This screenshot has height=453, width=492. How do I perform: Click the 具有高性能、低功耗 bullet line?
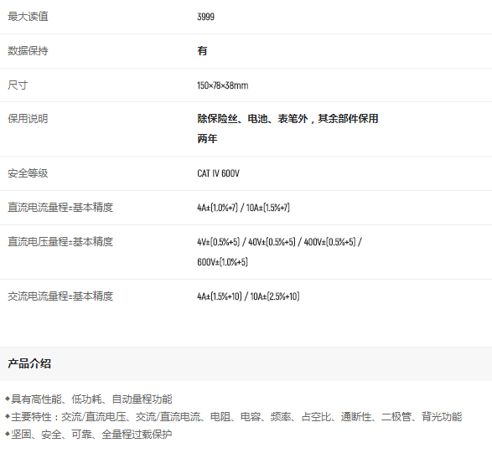(89, 399)
